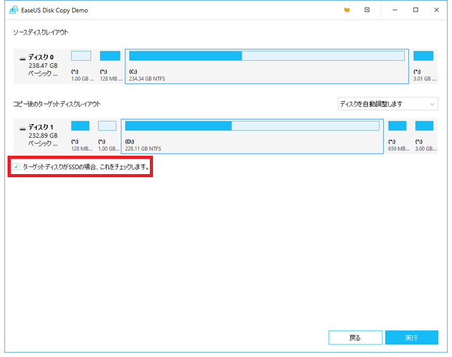This screenshot has height=357, width=452.
Task: Uncheck the target disk SSD checkbox
Action: [16, 168]
